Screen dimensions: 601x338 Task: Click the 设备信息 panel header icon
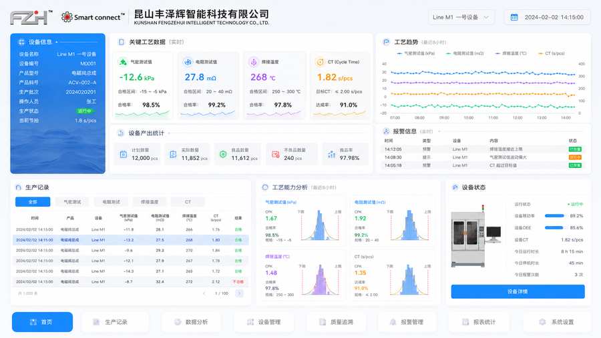21,42
